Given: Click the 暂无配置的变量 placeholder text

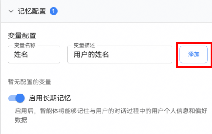Looking at the screenshot, I should tap(29, 82).
